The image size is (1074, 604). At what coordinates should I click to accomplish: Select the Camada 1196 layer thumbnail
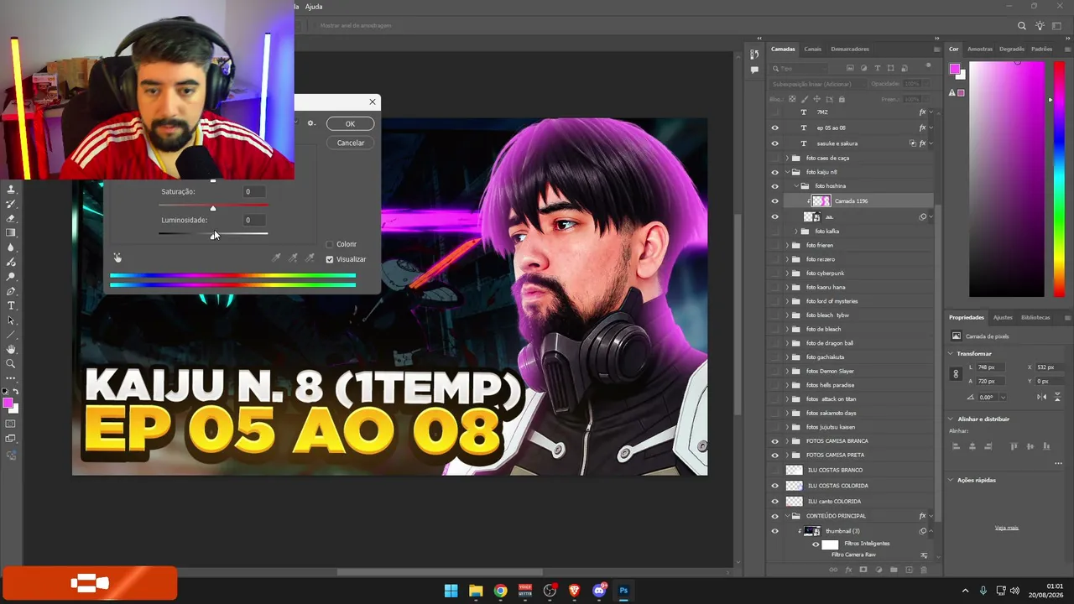pyautogui.click(x=821, y=201)
